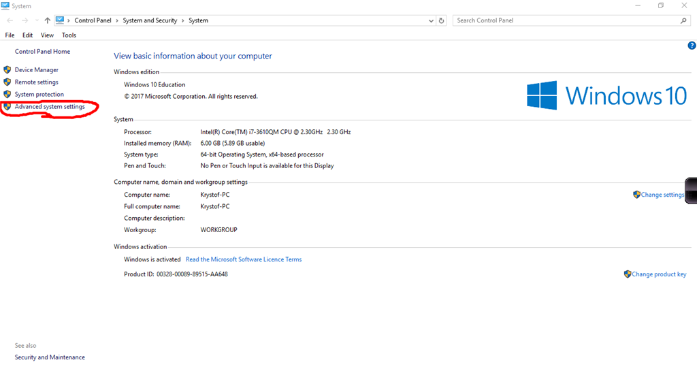This screenshot has width=697, height=371.
Task: Click the search magnifier icon
Action: point(683,20)
